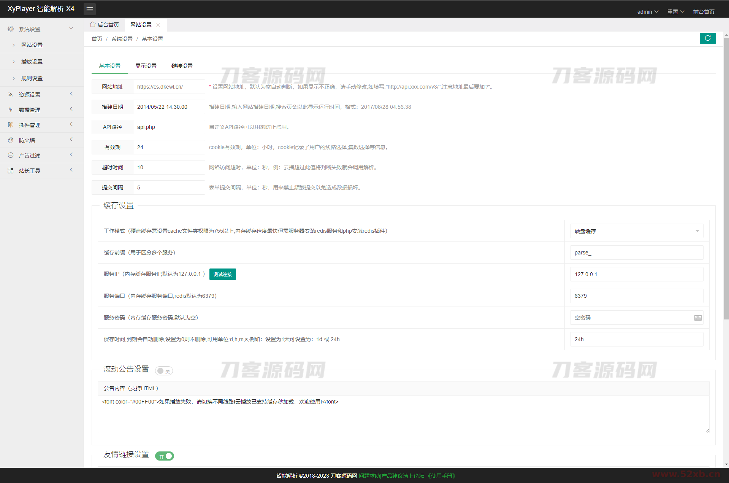The width and height of the screenshot is (729, 483).
Task: Click the 防火墙 flame sidebar icon
Action: pos(11,140)
